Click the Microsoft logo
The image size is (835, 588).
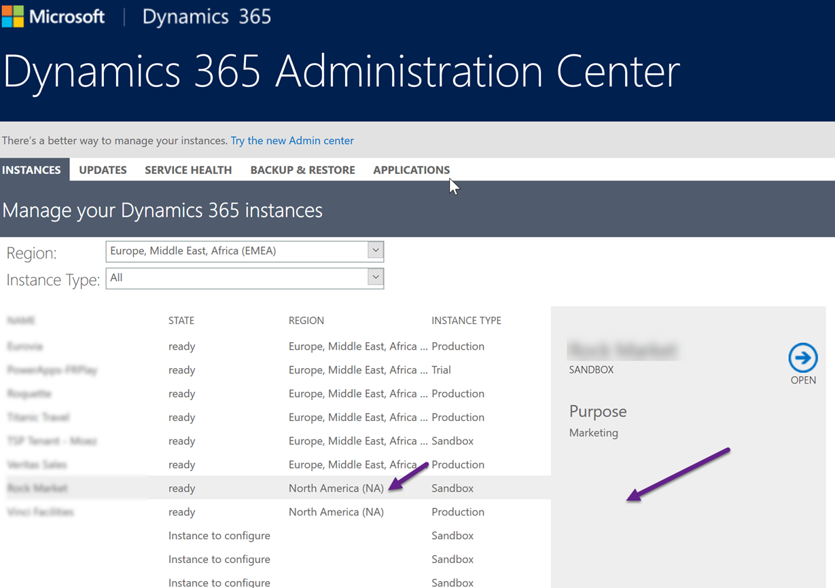click(54, 16)
